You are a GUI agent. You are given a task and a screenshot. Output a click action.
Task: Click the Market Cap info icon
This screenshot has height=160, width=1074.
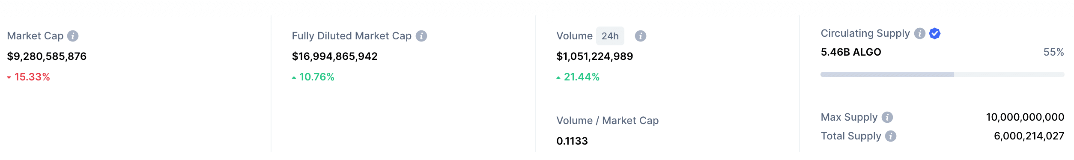73,36
